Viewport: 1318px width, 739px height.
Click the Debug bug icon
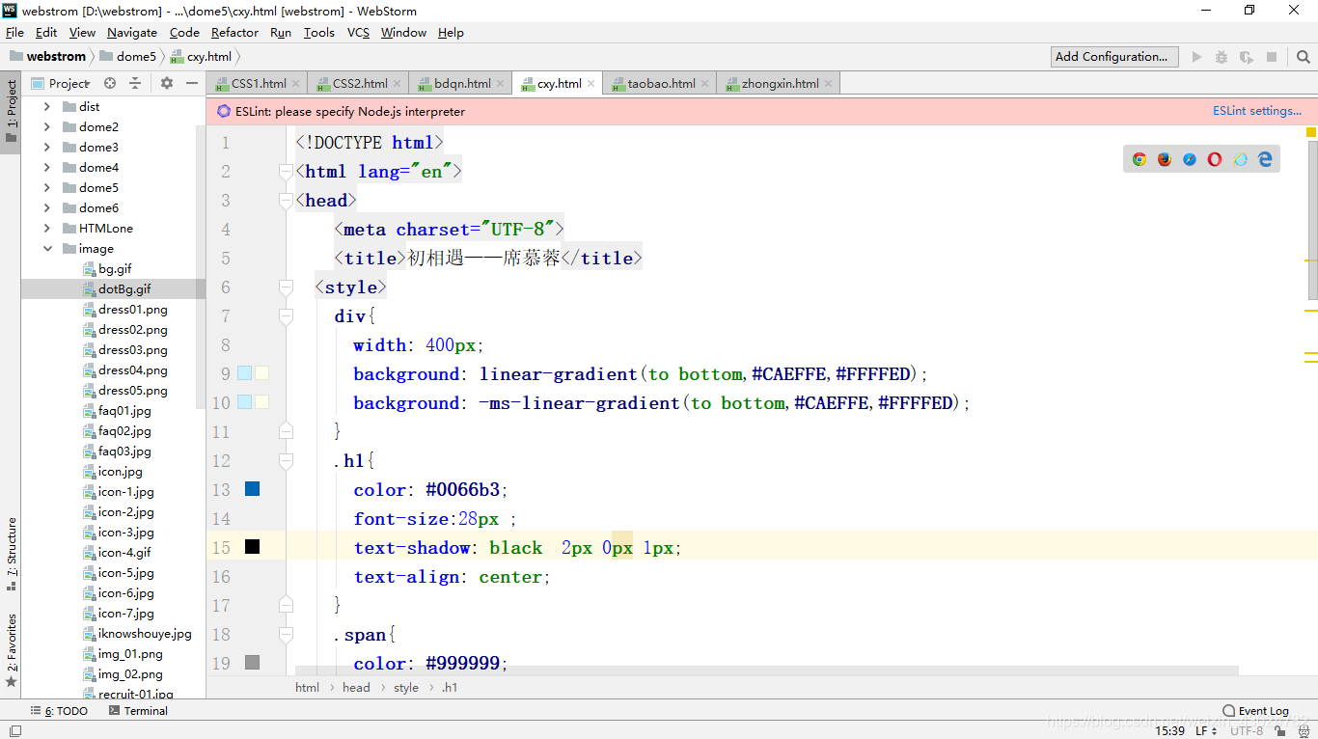point(1222,57)
